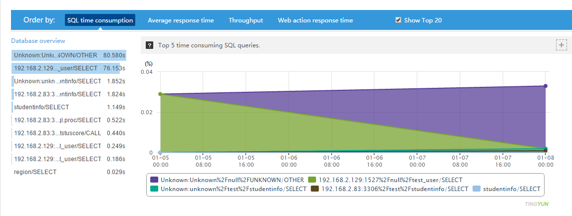Toggle green test_user/SELECT legend swatch

pos(313,180)
